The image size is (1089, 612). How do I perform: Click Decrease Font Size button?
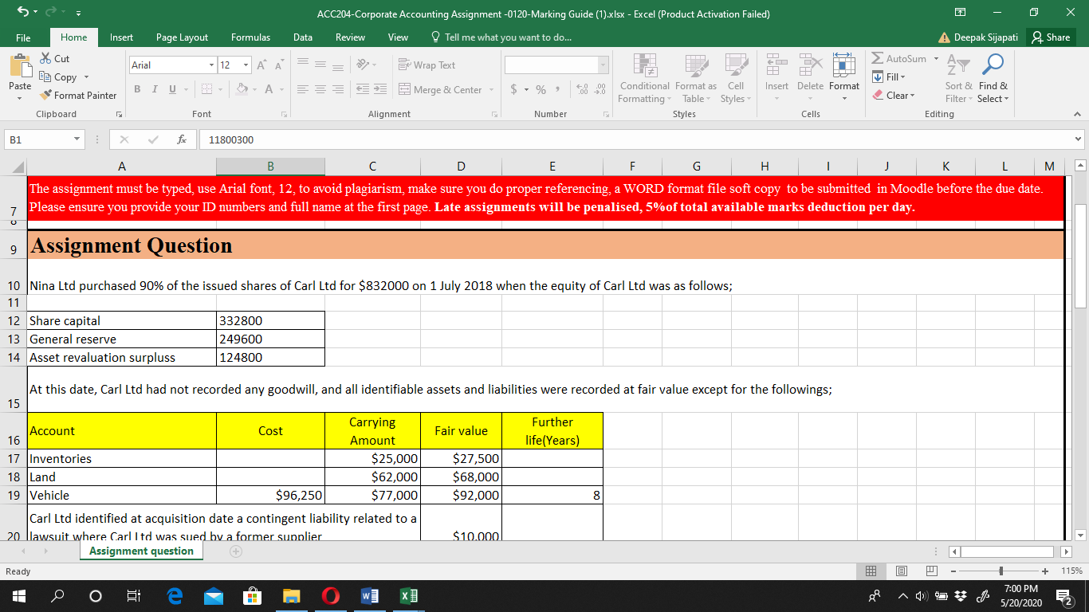pyautogui.click(x=279, y=65)
